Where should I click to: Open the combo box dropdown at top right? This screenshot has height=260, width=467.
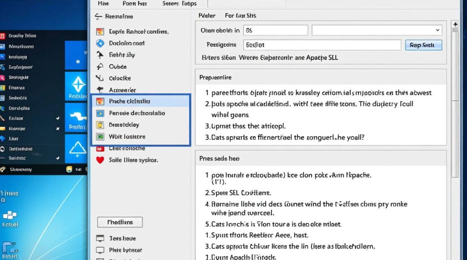coord(438,30)
